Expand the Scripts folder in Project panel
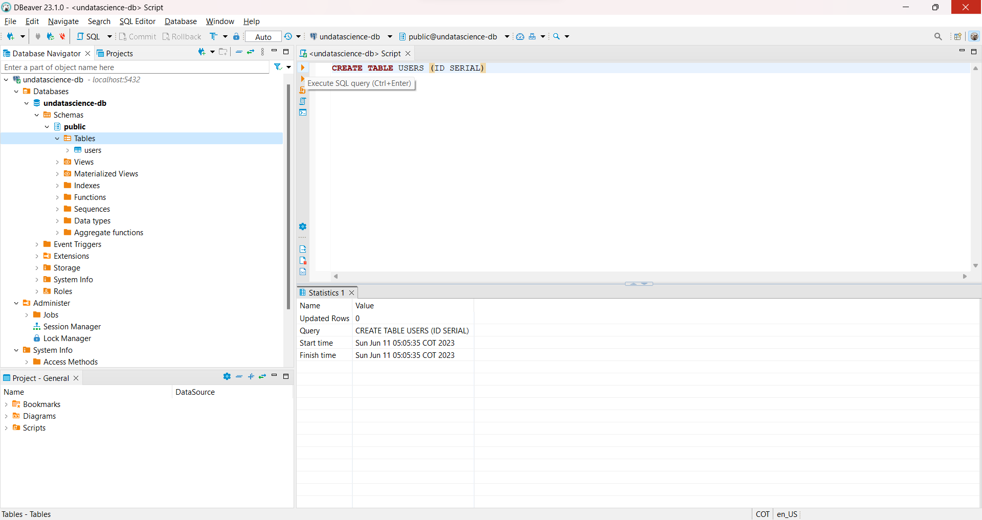Image resolution: width=982 pixels, height=520 pixels. coord(6,428)
